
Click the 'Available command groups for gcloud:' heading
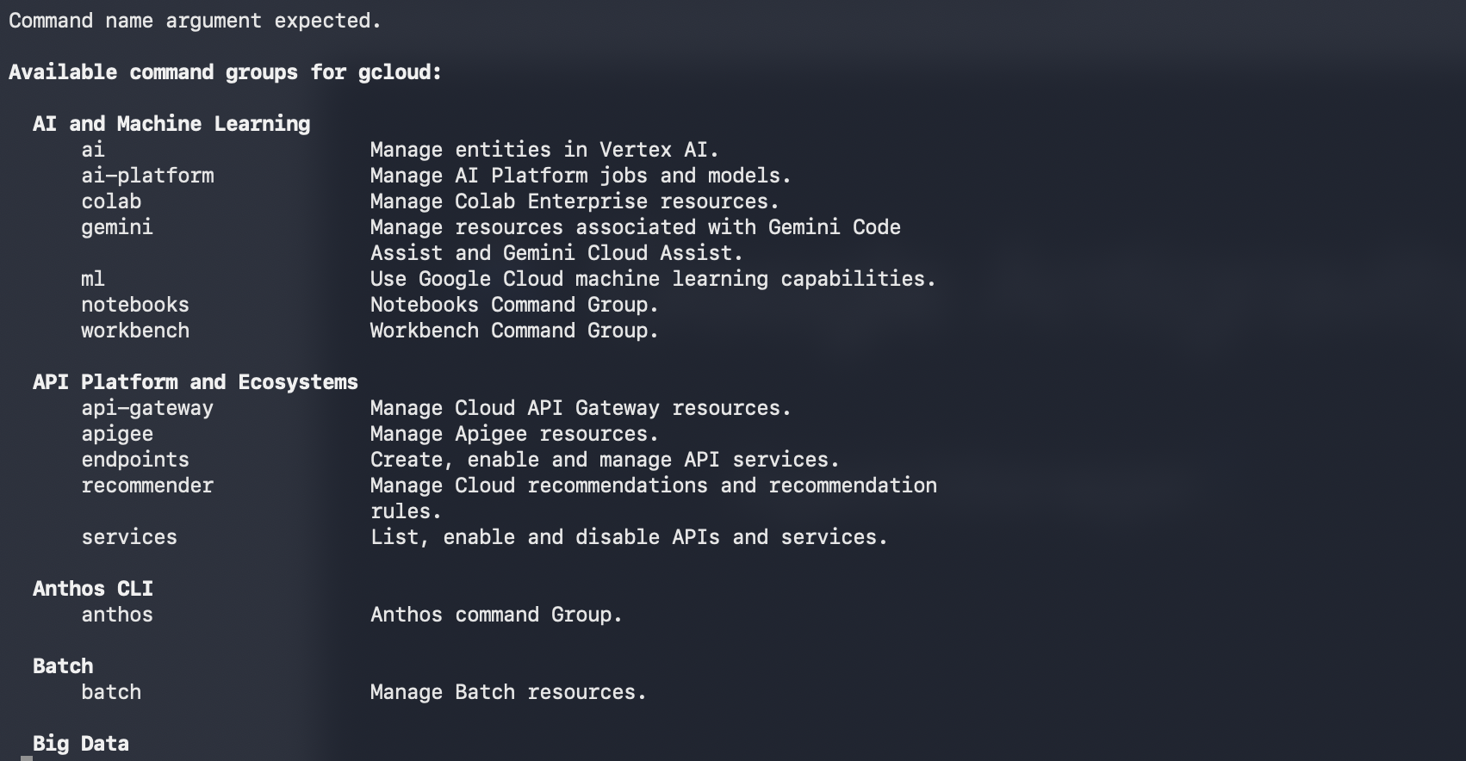click(x=225, y=72)
